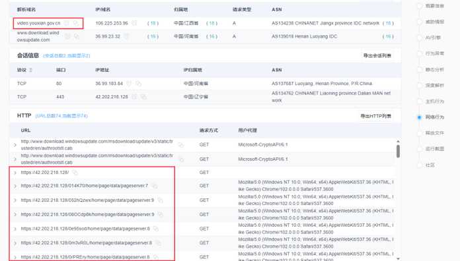
Task: Select the 网络行为 section in side navigation
Action: tap(434, 117)
